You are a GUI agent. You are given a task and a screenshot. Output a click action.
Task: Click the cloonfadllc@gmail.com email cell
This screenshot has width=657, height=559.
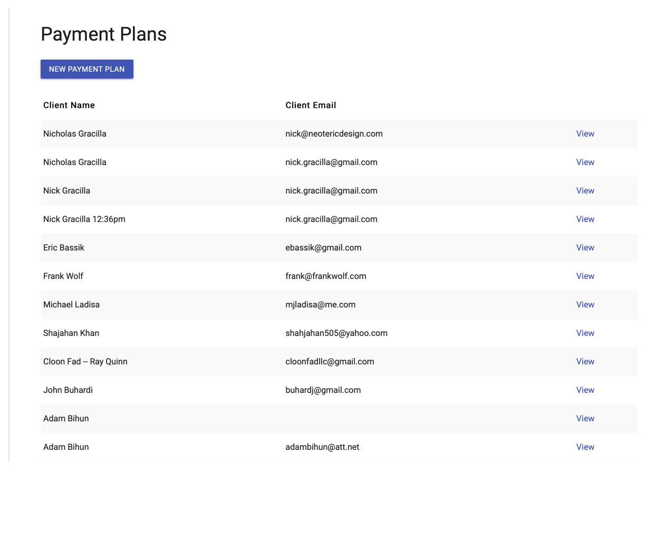pos(330,362)
